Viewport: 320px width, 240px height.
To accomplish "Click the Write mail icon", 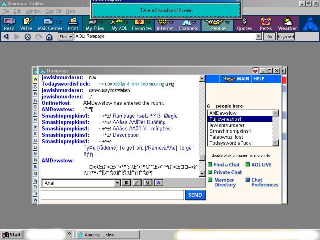I will (x=26, y=24).
